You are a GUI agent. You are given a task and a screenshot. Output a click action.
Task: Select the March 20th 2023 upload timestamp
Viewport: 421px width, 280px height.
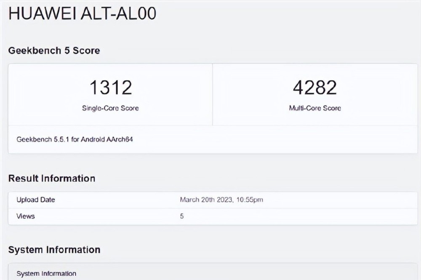point(221,200)
